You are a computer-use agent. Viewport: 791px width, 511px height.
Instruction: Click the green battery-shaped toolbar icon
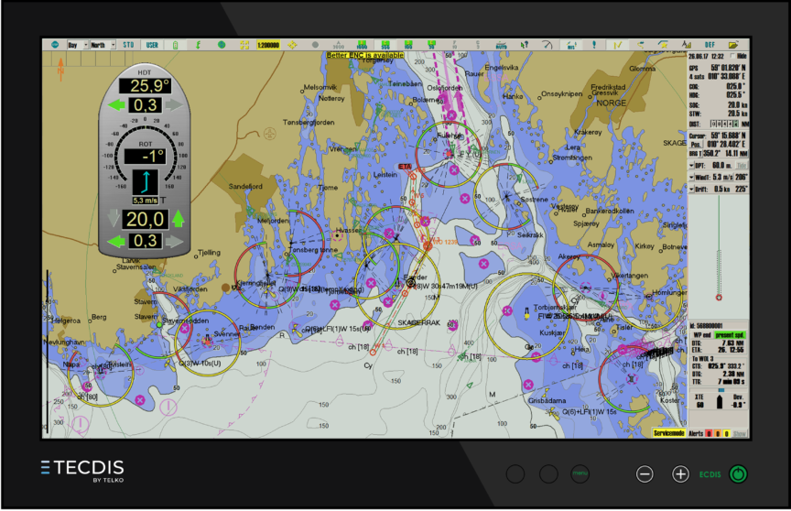[175, 45]
